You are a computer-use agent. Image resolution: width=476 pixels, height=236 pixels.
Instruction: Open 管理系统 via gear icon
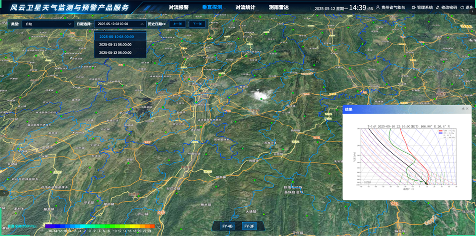[413, 8]
